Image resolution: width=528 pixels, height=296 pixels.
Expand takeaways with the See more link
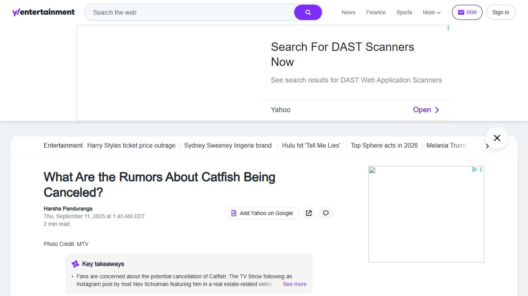(x=295, y=284)
